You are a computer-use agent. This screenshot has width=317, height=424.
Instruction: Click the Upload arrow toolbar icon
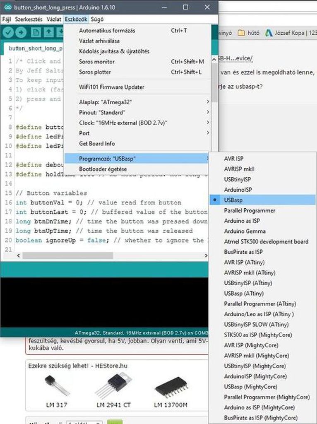click(21, 32)
